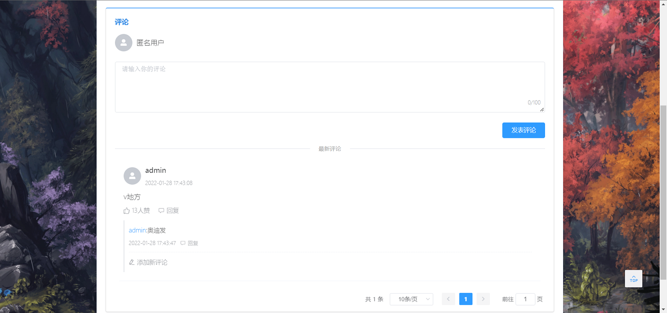Open the 10条/页 page size dropdown
This screenshot has width=667, height=313.
(x=411, y=299)
